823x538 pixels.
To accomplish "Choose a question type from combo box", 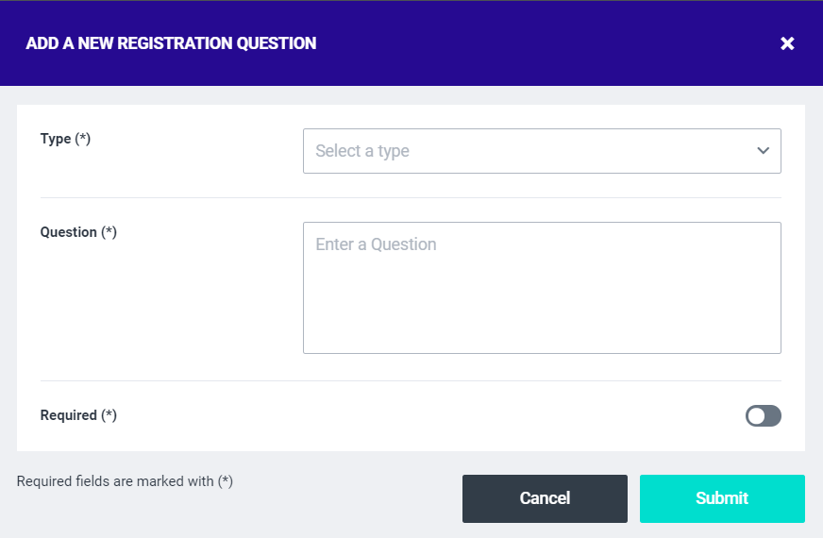I will (x=542, y=151).
